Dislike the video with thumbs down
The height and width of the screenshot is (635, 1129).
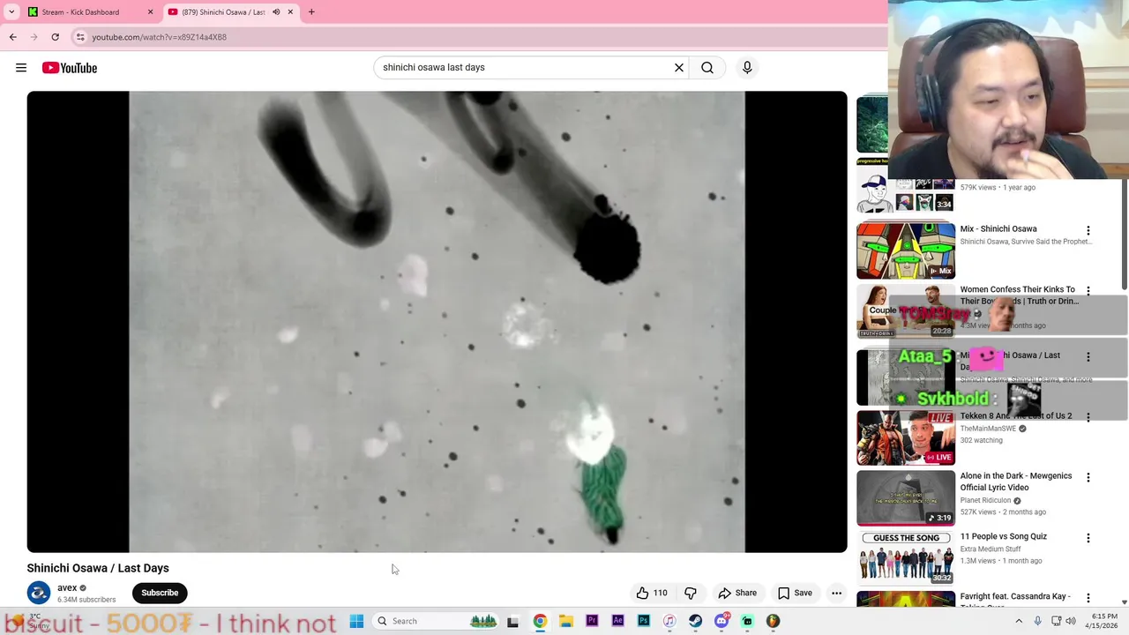coord(691,593)
